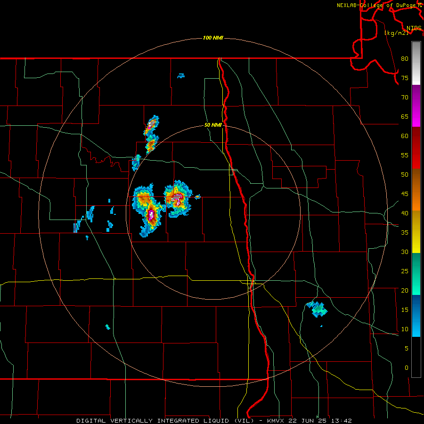Click the 60 value on the VIL scale

405,136
